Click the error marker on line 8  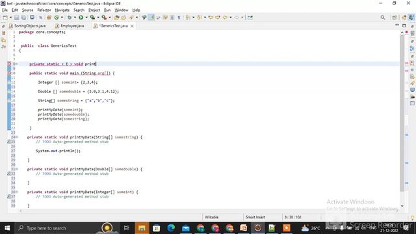9,64
